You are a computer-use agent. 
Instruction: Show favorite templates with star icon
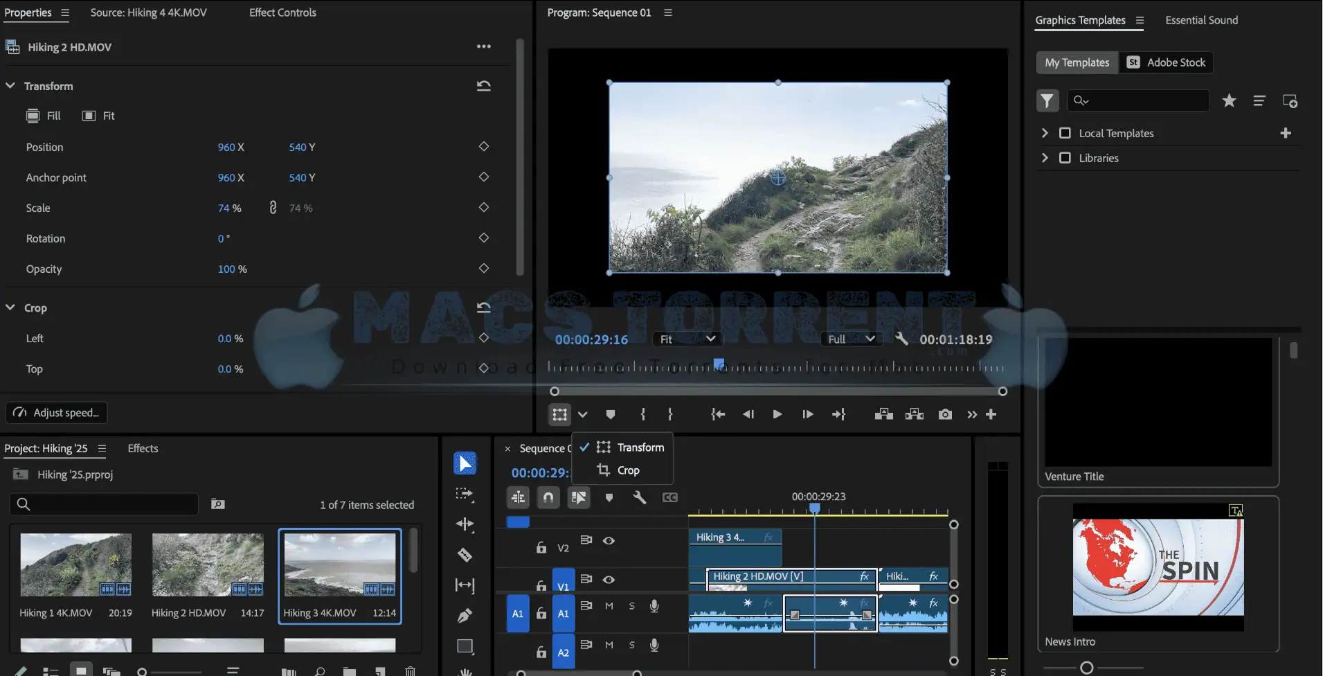[x=1229, y=101]
